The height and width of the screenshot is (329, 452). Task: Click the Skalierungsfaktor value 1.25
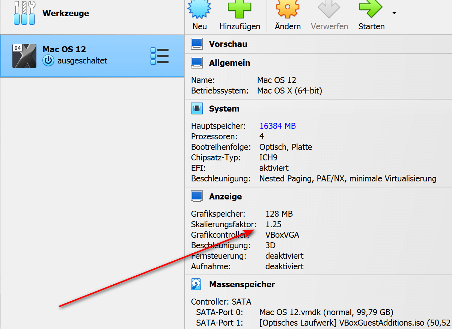[x=273, y=224]
